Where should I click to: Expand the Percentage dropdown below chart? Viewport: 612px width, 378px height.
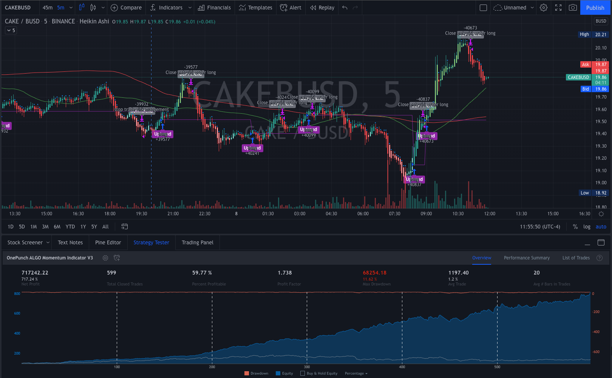[356, 373]
